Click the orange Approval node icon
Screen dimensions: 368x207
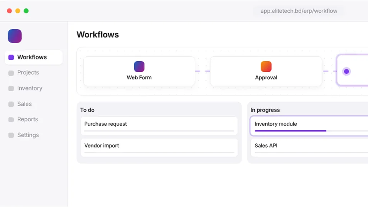[266, 66]
